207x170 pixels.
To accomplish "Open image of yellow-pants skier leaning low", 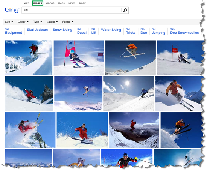I will click(x=76, y=158).
